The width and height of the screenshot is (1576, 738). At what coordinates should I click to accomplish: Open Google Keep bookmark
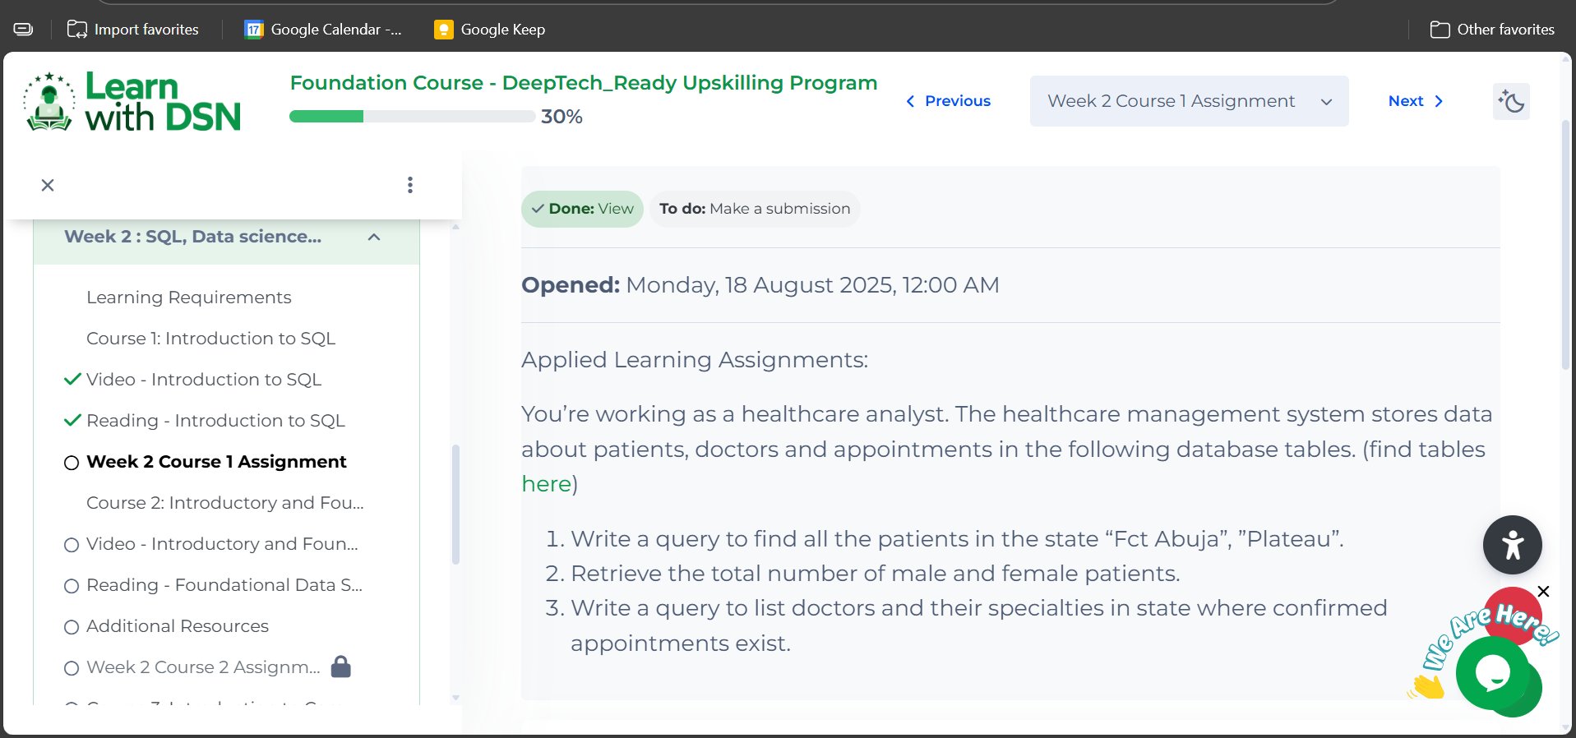490,30
